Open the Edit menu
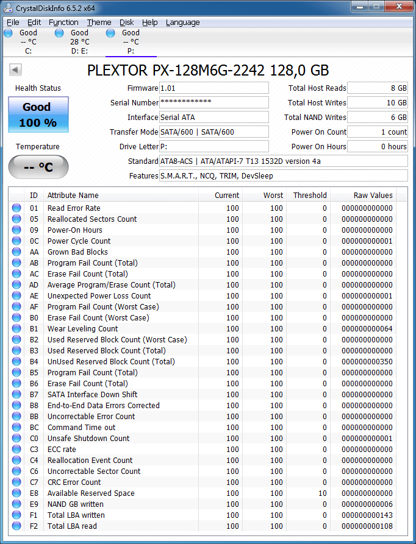 click(34, 23)
